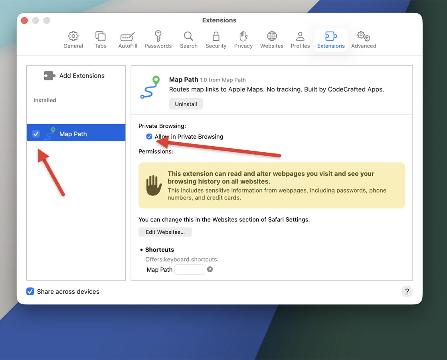The image size is (447, 360).
Task: Open the Advanced settings pane
Action: (364, 40)
